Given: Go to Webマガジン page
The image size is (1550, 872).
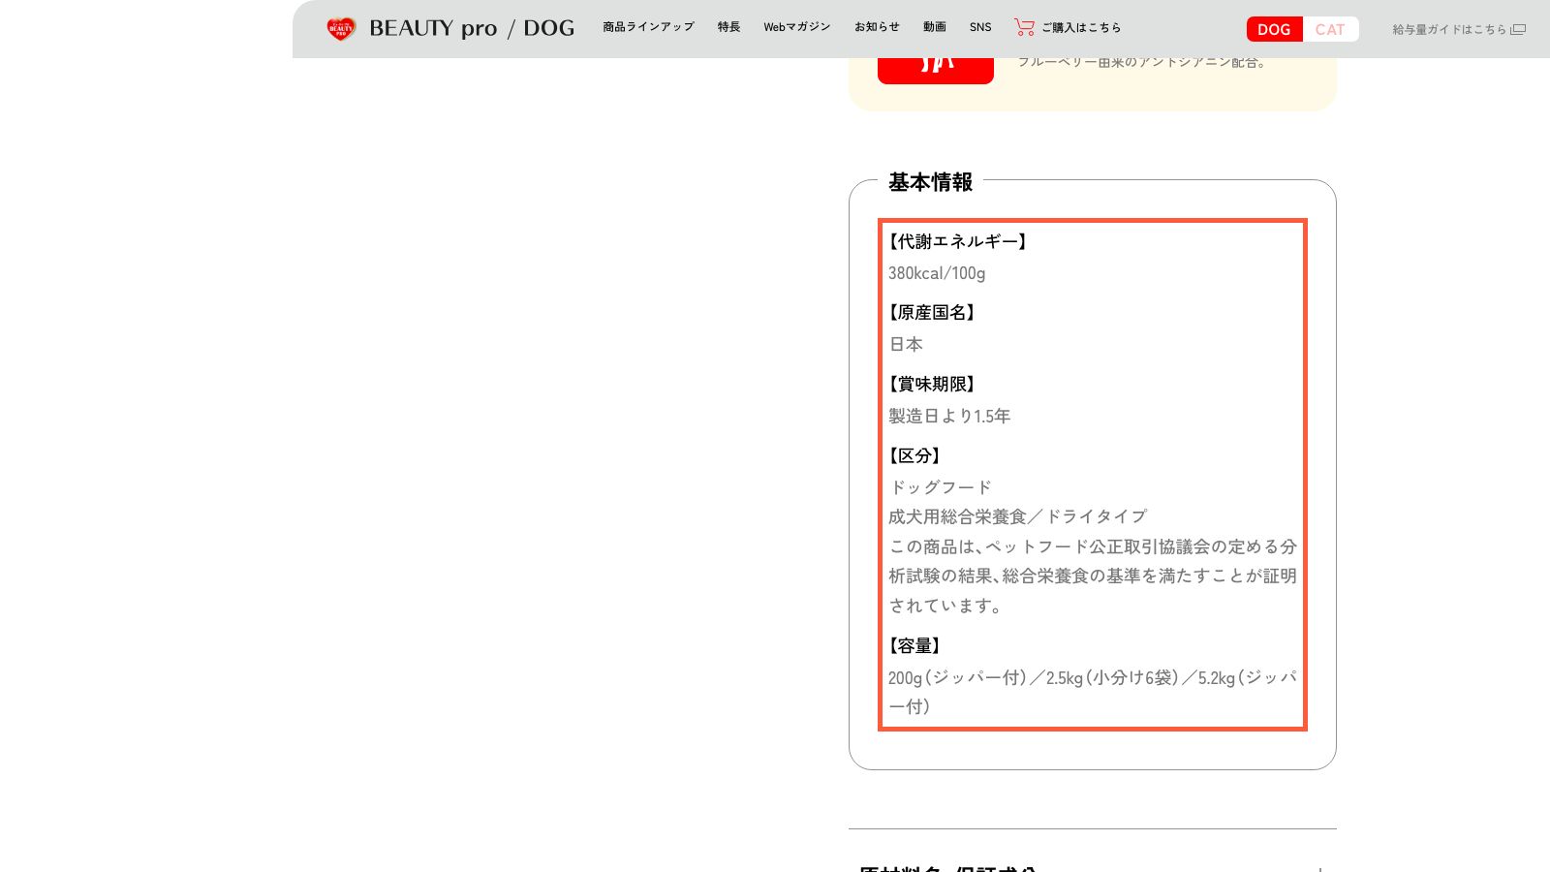Looking at the screenshot, I should [x=796, y=27].
